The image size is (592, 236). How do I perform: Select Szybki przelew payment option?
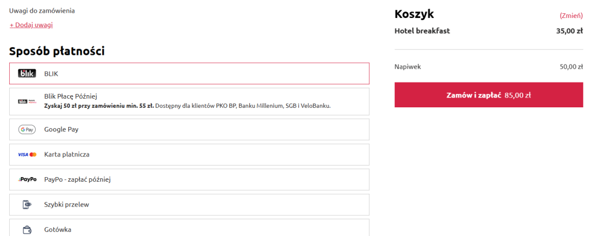pos(189,204)
